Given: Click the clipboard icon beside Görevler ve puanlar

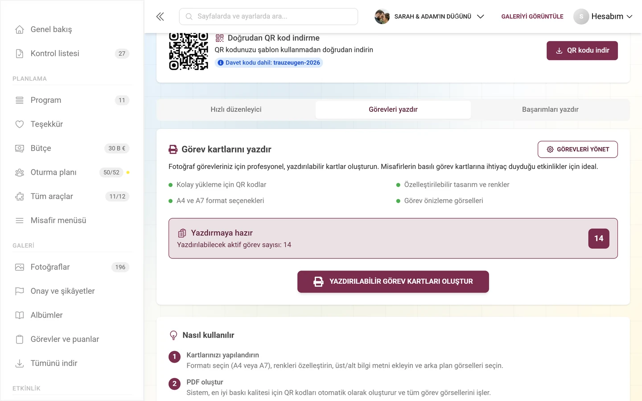Looking at the screenshot, I should tap(20, 340).
